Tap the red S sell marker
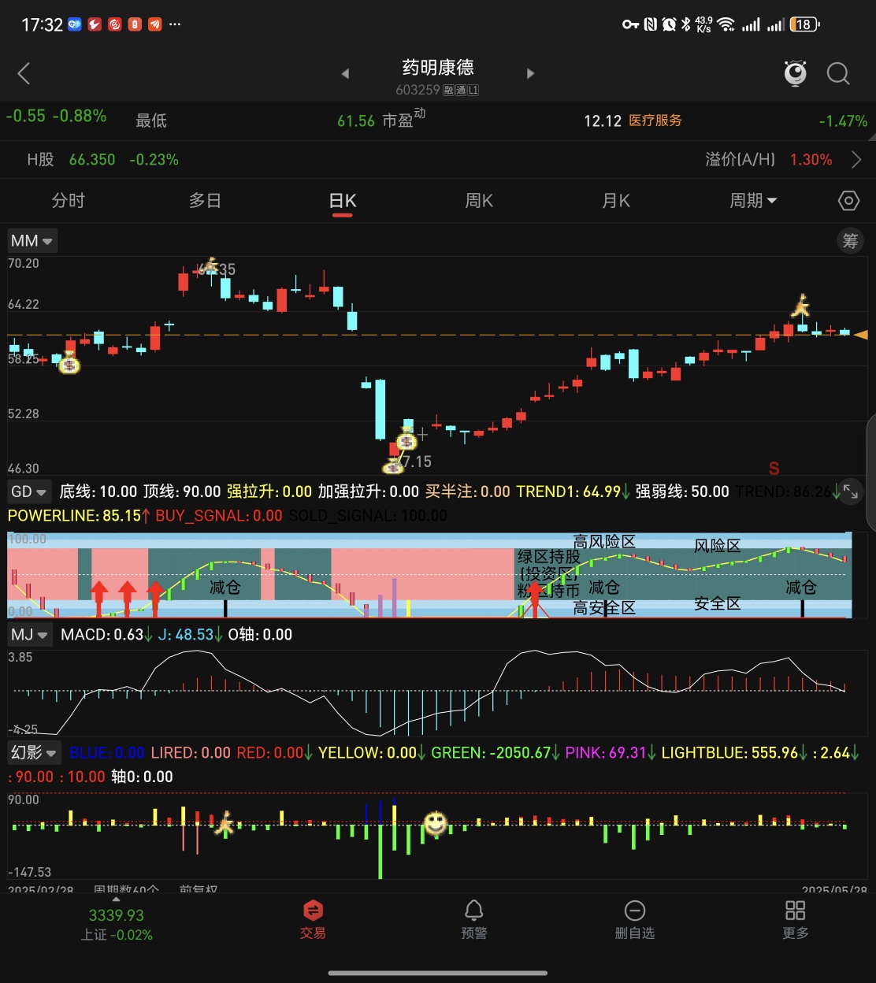This screenshot has width=876, height=983. (x=774, y=469)
